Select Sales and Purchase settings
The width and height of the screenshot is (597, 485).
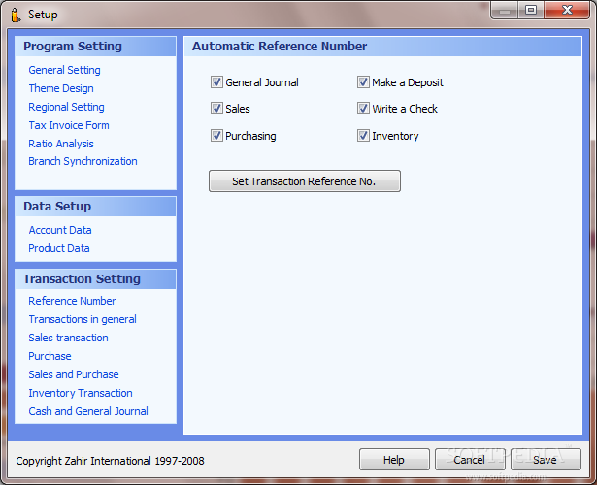(74, 374)
